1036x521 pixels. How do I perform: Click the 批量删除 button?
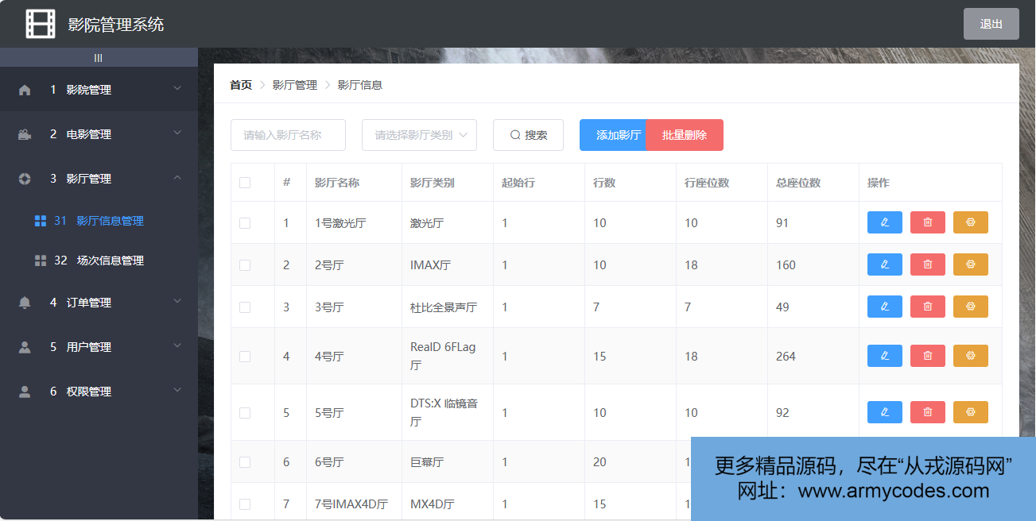(x=685, y=135)
